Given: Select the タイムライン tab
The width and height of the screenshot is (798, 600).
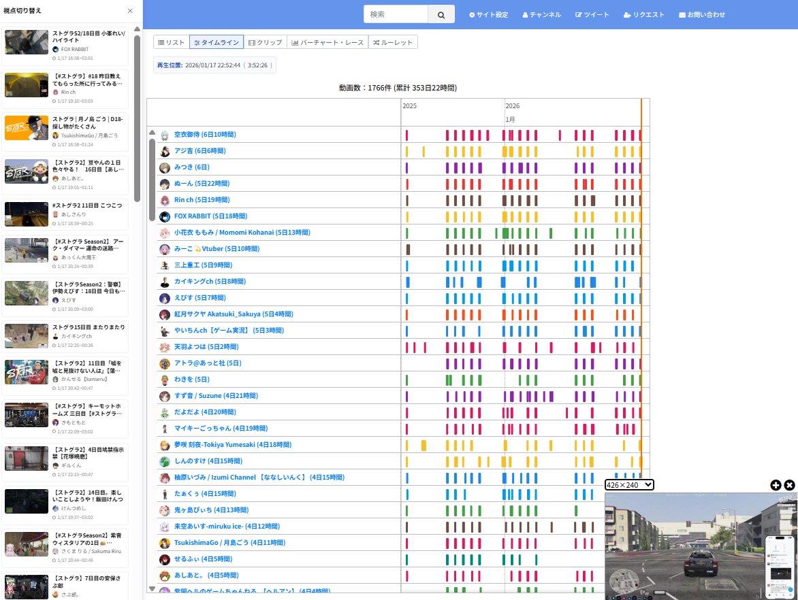Looking at the screenshot, I should pyautogui.click(x=217, y=42).
